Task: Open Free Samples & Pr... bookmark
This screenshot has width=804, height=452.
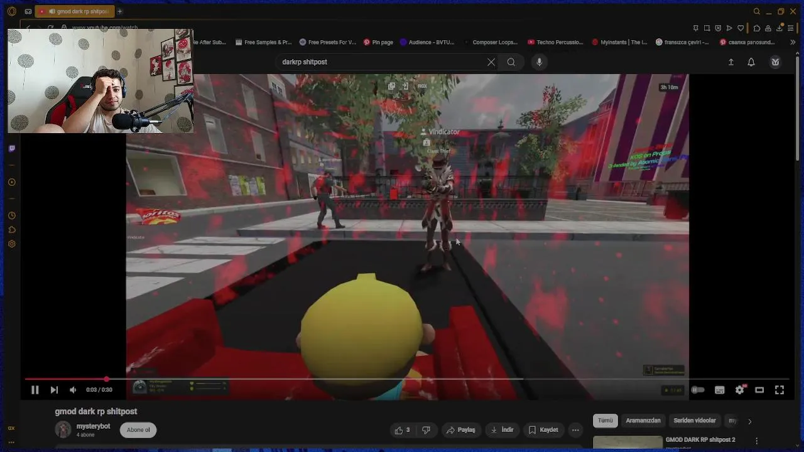Action: point(263,42)
